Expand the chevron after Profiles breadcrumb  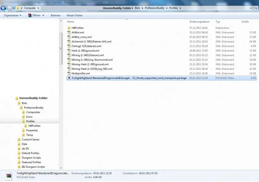180,8
